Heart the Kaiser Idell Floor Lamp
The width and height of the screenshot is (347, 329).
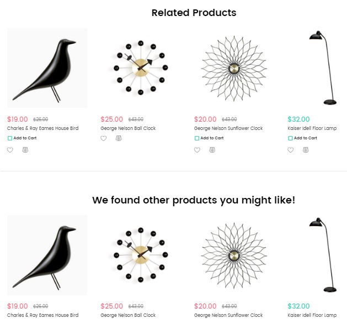coord(291,150)
